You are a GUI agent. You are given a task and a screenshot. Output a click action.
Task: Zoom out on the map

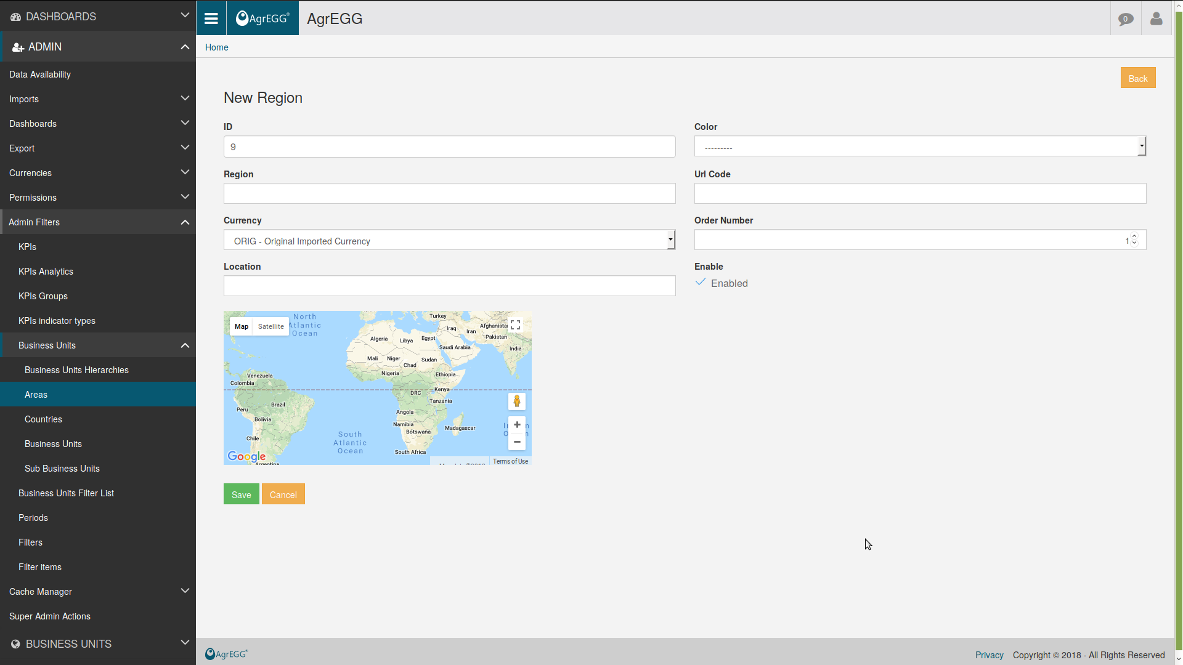click(x=517, y=441)
